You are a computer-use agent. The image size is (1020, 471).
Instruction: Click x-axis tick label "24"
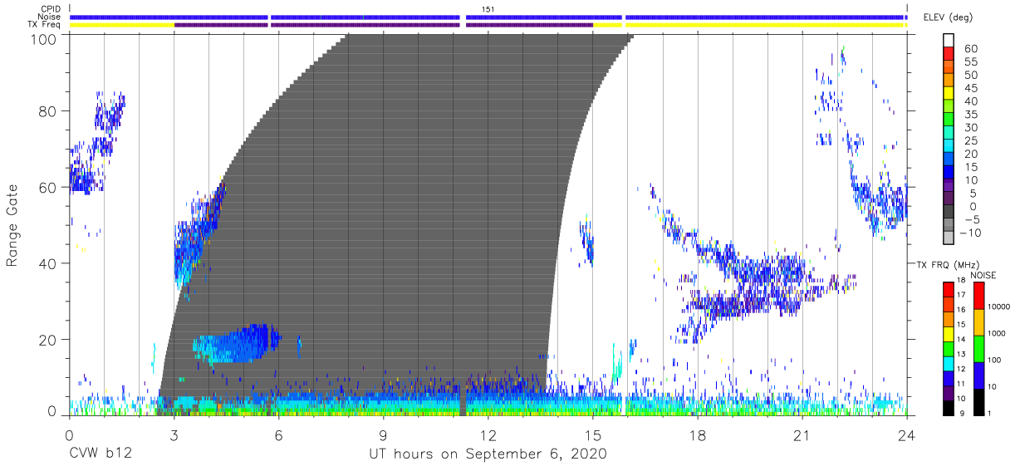click(x=906, y=435)
